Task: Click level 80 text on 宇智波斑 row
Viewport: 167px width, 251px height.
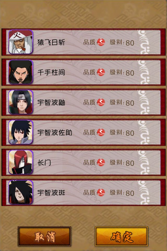Action: 130,193
